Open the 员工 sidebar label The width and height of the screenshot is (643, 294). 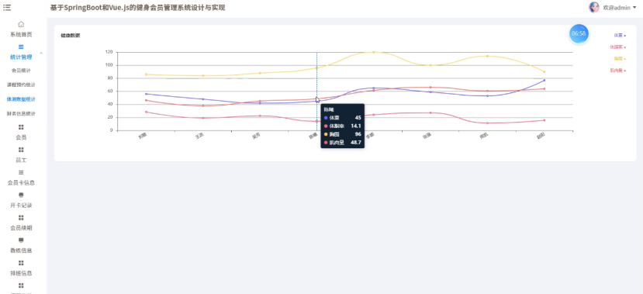point(21,160)
